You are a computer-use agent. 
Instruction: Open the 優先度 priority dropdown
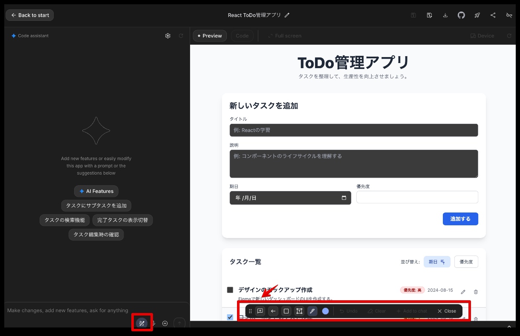[x=417, y=197]
